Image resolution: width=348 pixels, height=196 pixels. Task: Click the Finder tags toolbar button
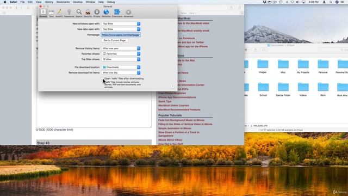click(264, 50)
